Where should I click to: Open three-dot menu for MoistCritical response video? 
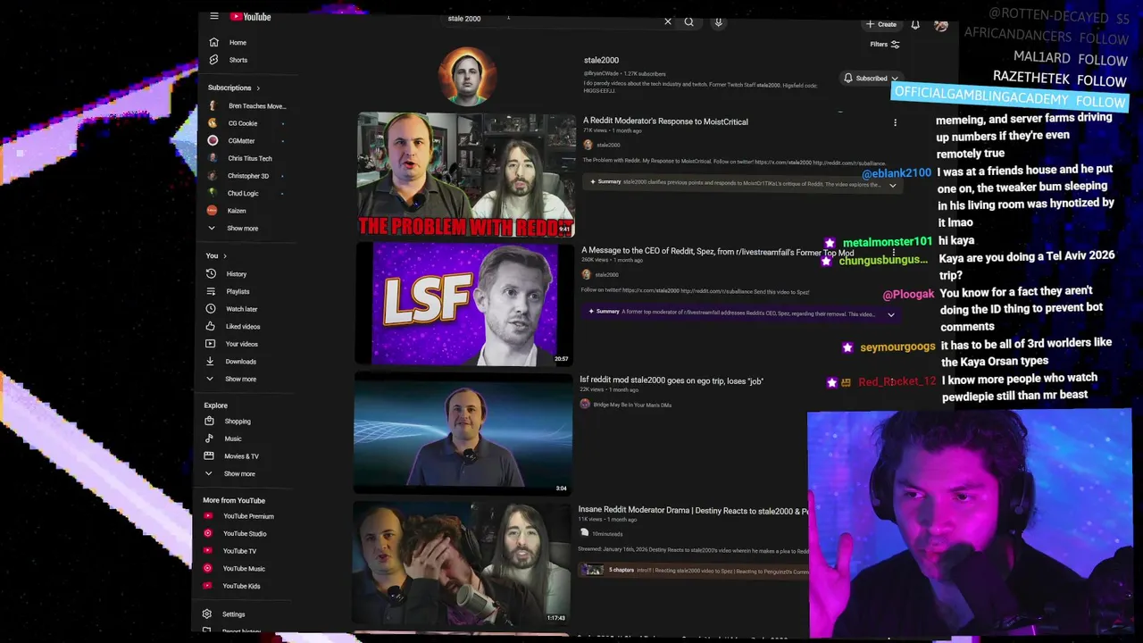tap(895, 123)
